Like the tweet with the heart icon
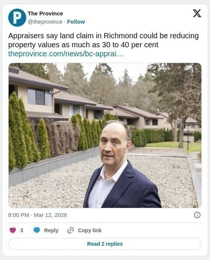This screenshot has height=260, width=210. [13, 230]
